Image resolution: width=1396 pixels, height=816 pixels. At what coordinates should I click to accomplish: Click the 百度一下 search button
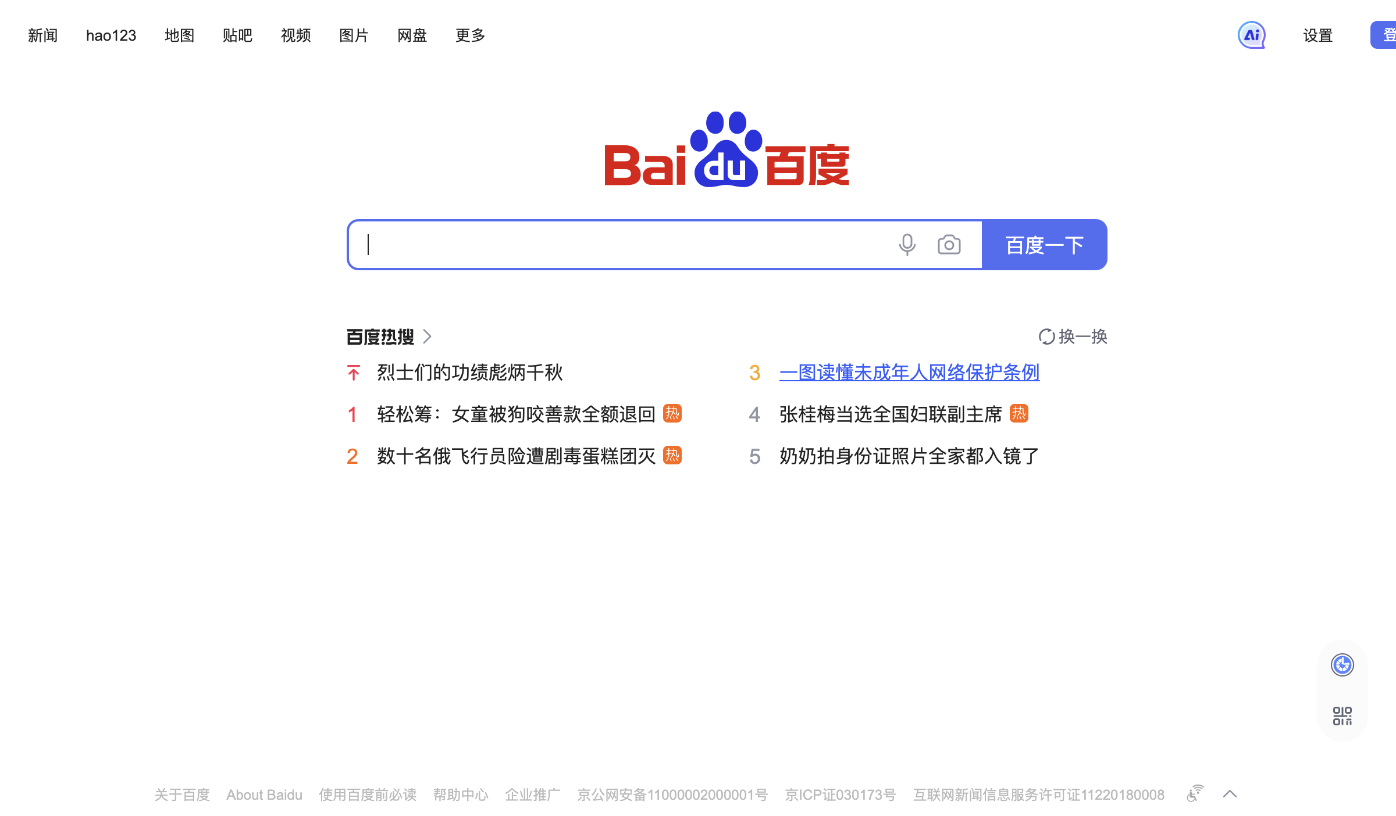coord(1045,245)
